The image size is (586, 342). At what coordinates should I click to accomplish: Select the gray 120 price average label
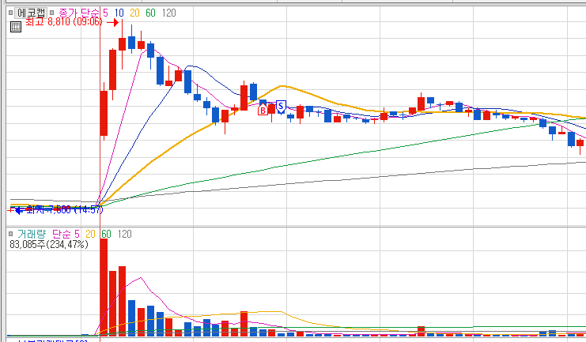pyautogui.click(x=169, y=13)
